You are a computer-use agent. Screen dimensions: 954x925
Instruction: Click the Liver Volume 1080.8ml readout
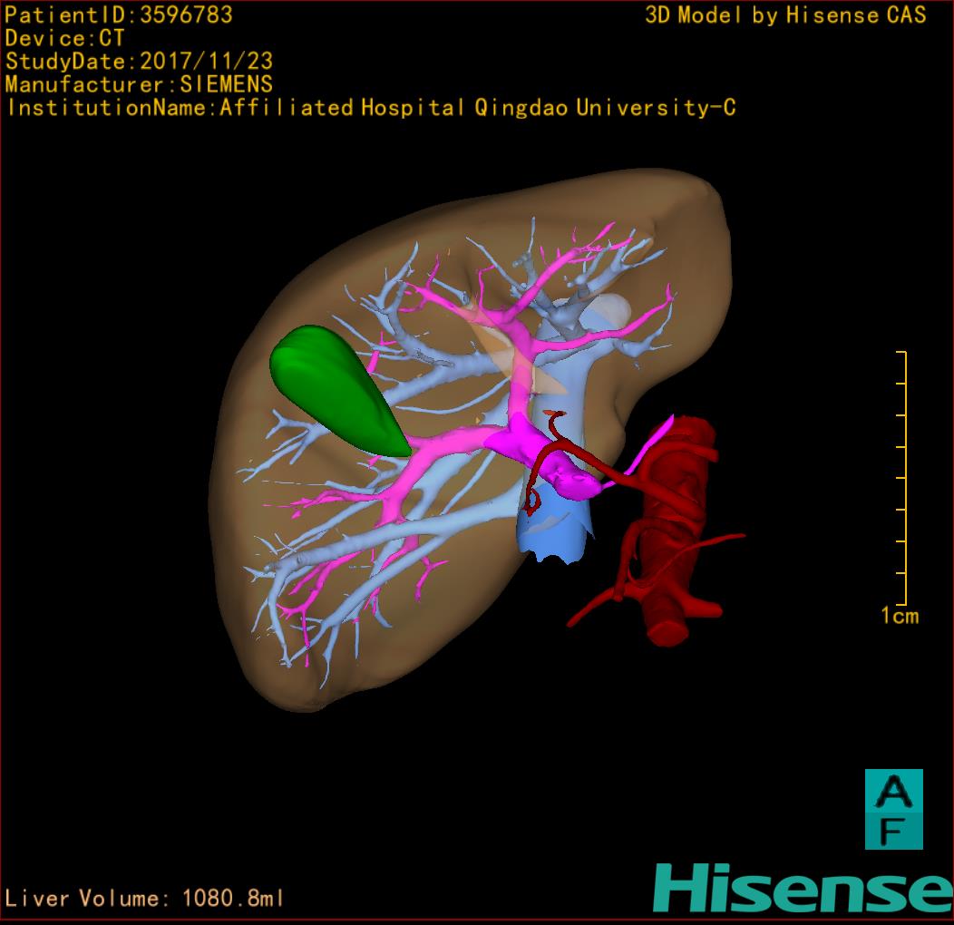(145, 899)
